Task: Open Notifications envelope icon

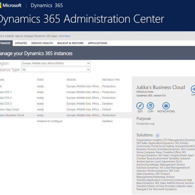Action: 166,106
